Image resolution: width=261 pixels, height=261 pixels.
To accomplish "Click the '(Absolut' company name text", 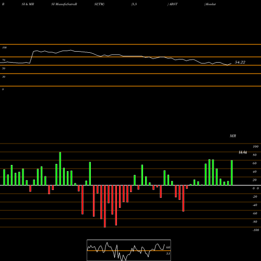I will (x=210, y=4).
